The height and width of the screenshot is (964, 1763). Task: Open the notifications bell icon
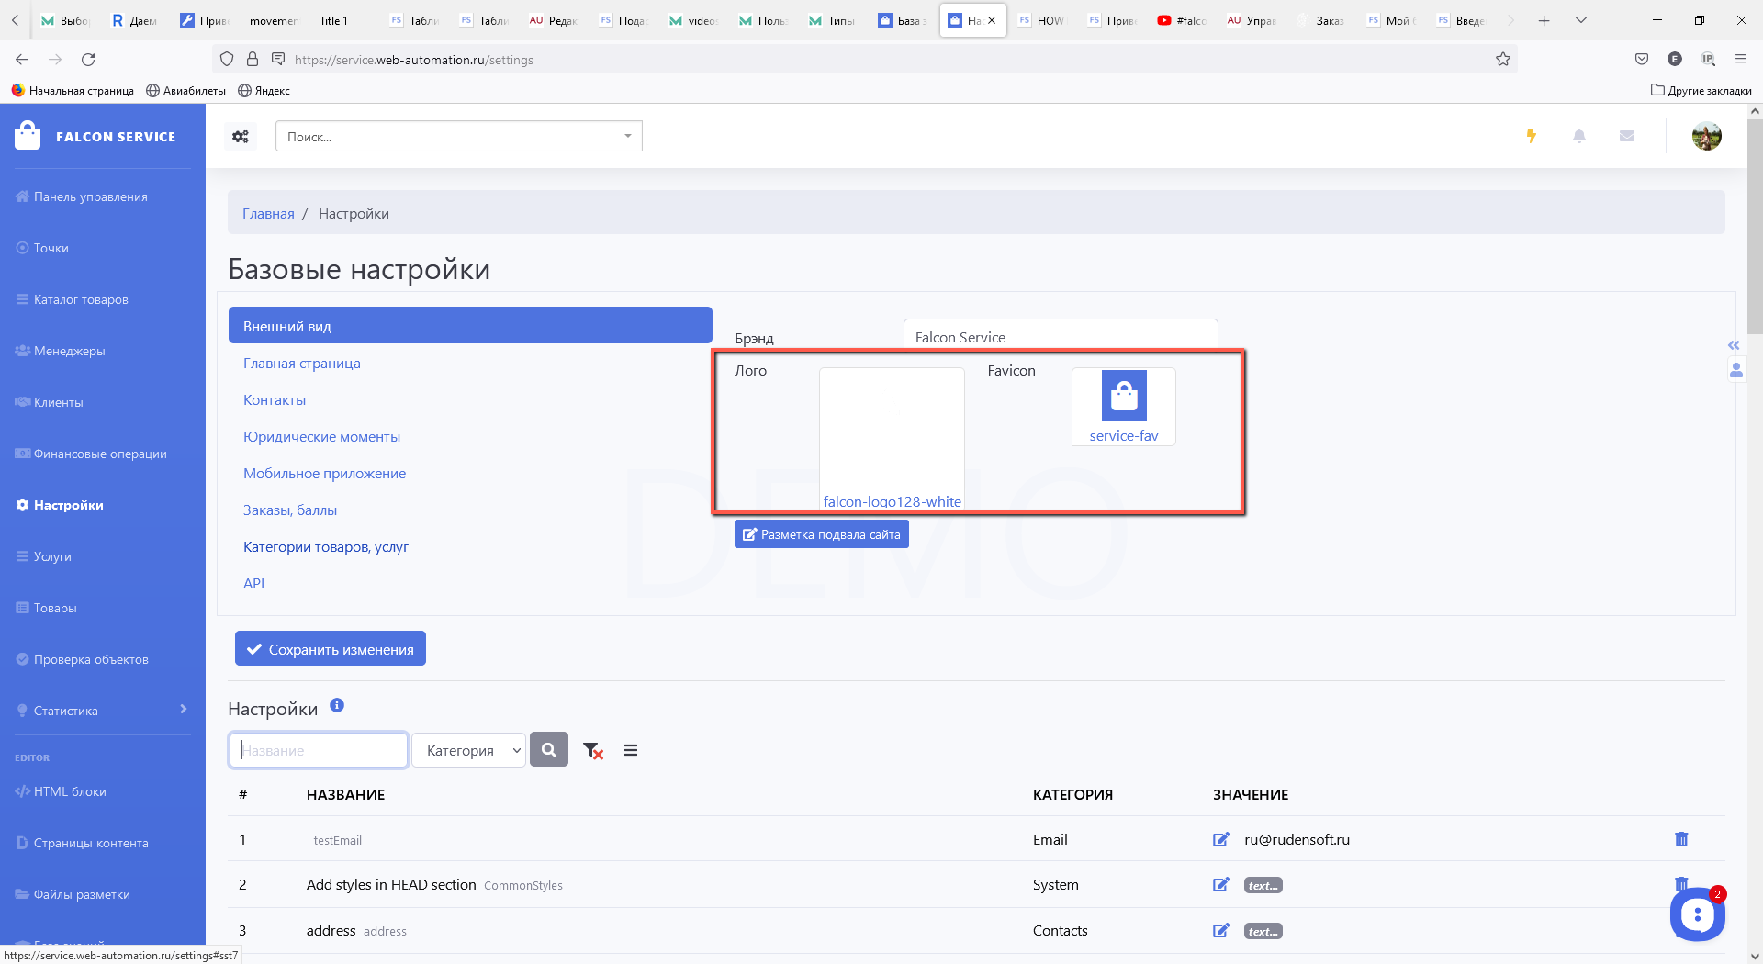pos(1579,136)
